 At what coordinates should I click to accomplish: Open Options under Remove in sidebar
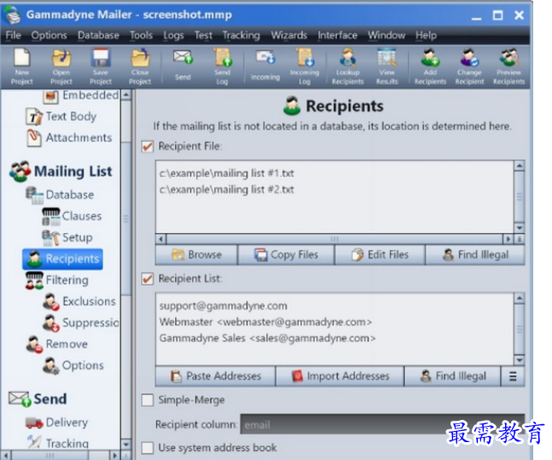pyautogui.click(x=73, y=365)
